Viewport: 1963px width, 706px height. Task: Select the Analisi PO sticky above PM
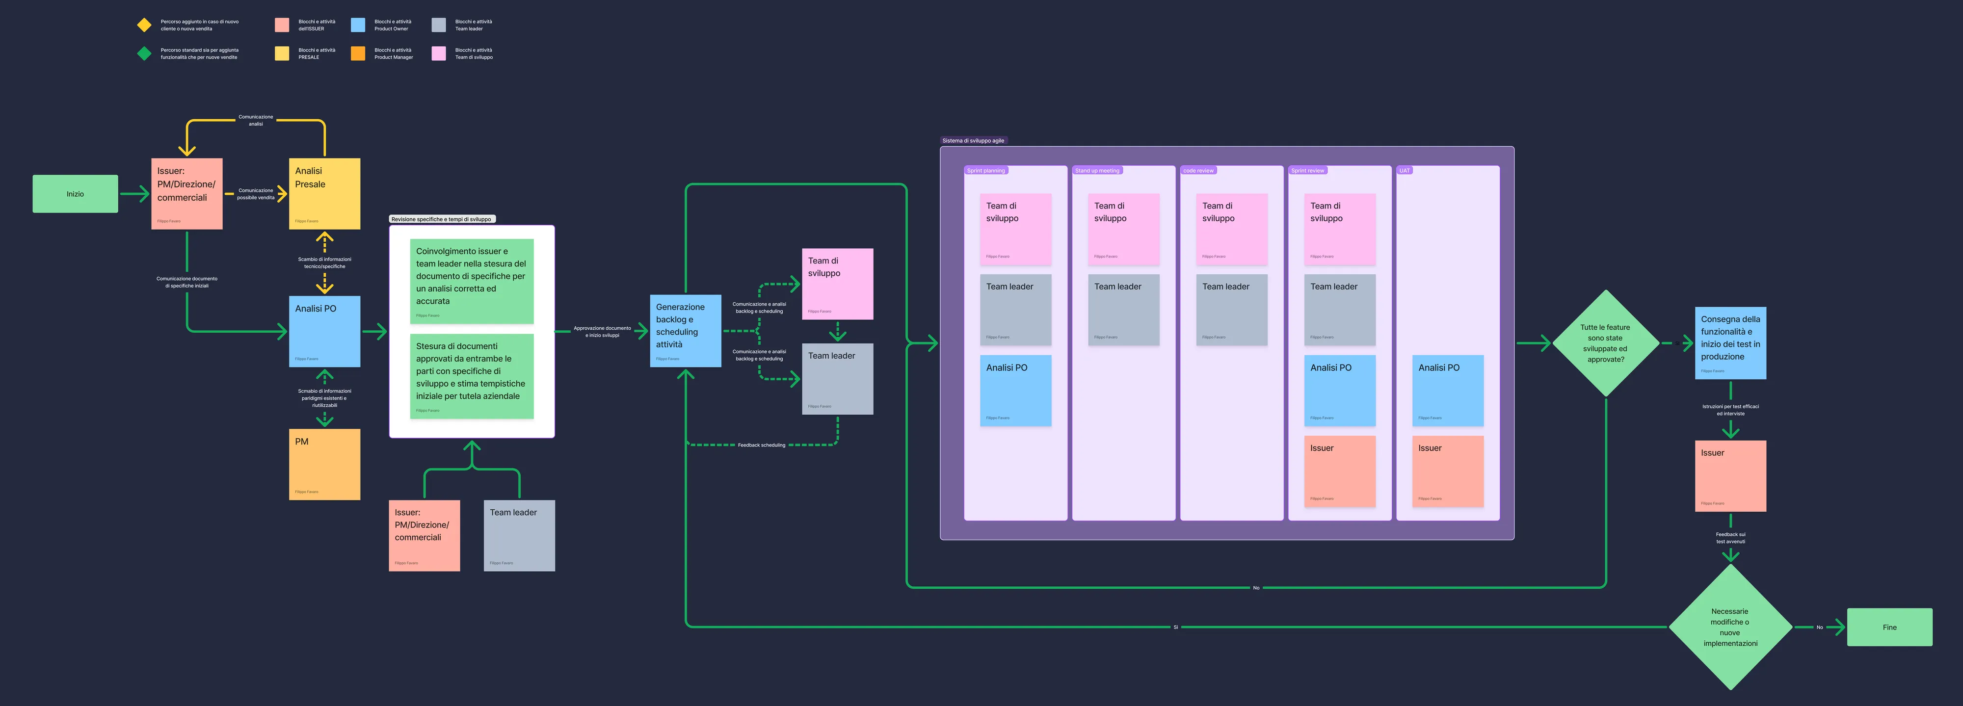(x=324, y=331)
